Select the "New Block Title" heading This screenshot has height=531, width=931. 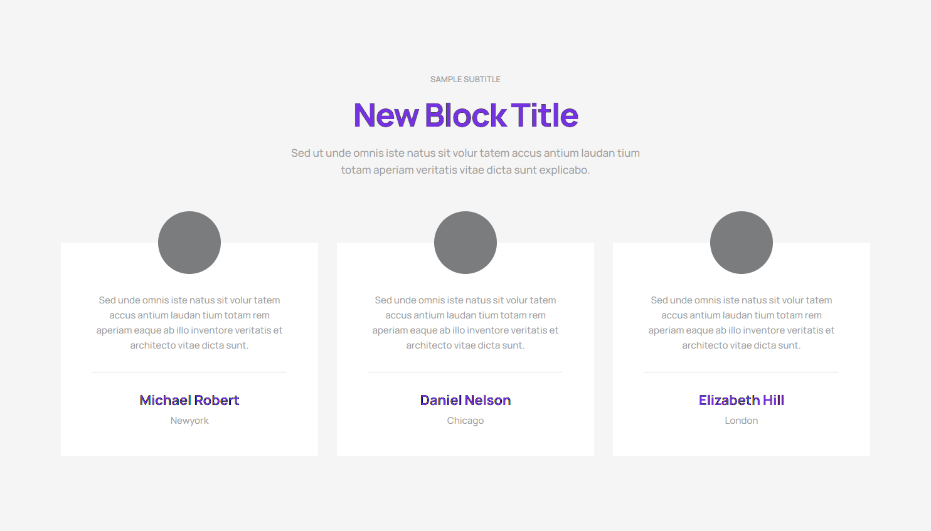[x=465, y=115]
